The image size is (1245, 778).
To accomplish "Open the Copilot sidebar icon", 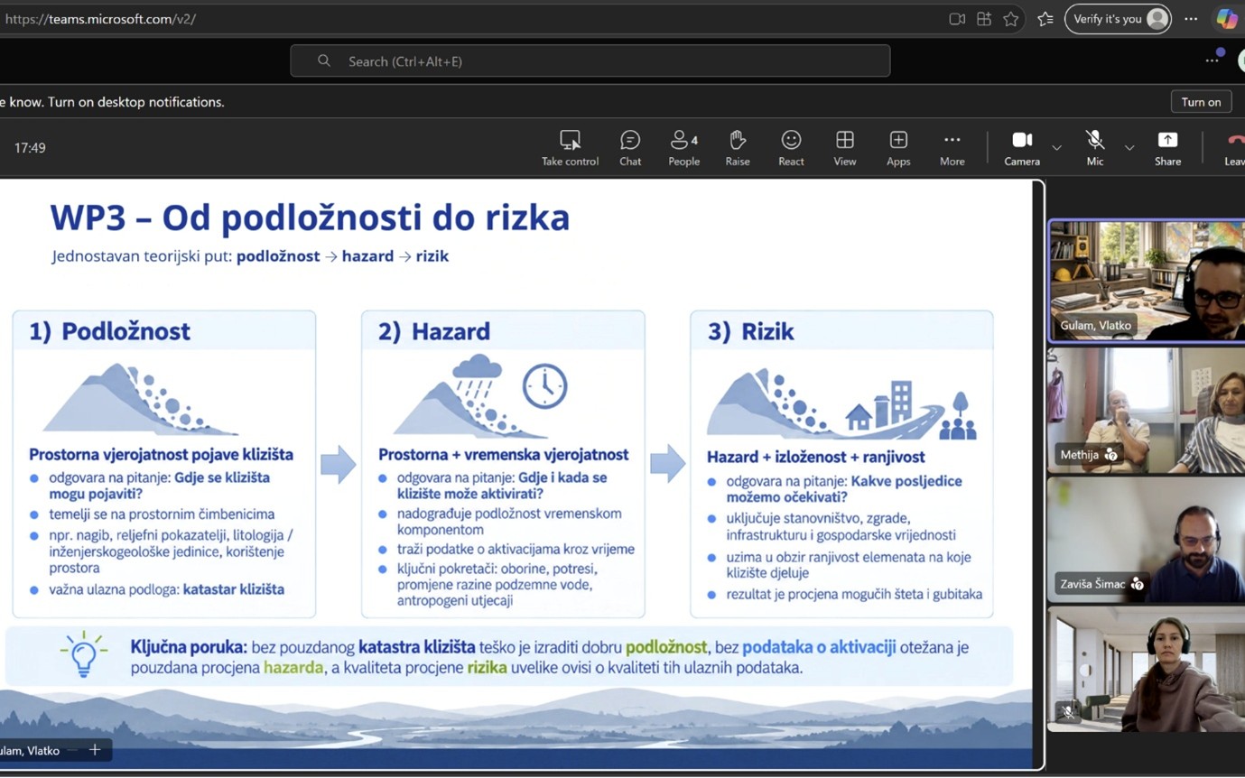I will point(1227,19).
